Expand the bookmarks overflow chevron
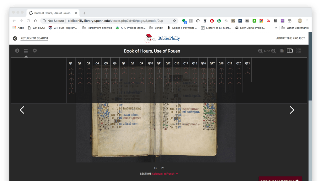 pyautogui.click(x=276, y=28)
